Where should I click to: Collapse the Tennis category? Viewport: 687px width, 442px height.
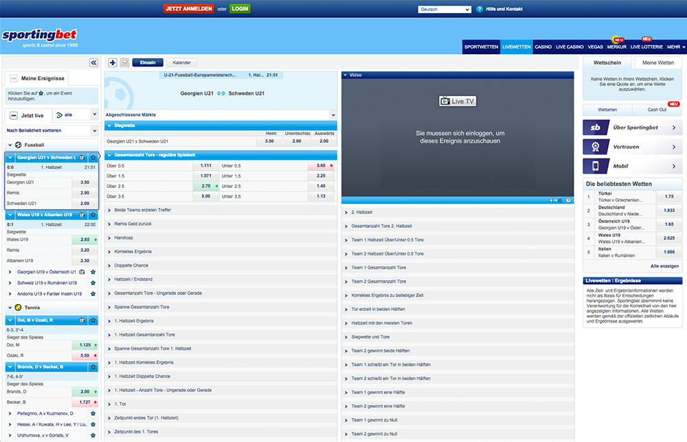(x=10, y=307)
